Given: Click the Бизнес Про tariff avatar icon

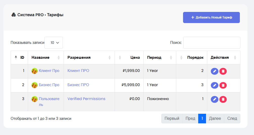Looking at the screenshot, I should pos(35,85).
